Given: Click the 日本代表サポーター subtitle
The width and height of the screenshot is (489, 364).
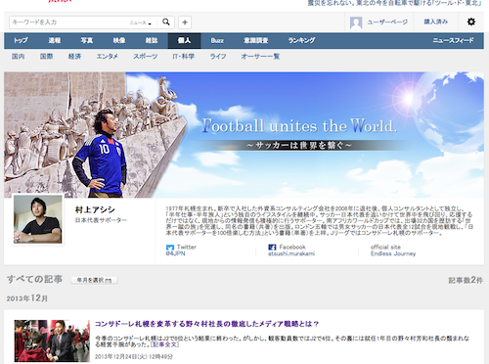Looking at the screenshot, I should tap(101, 220).
